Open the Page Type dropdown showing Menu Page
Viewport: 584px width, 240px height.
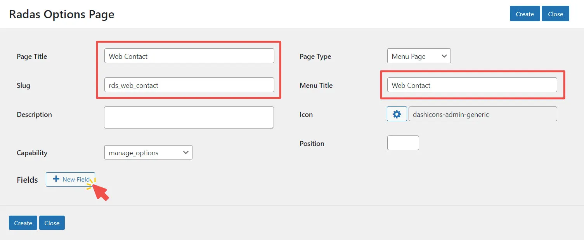419,56
